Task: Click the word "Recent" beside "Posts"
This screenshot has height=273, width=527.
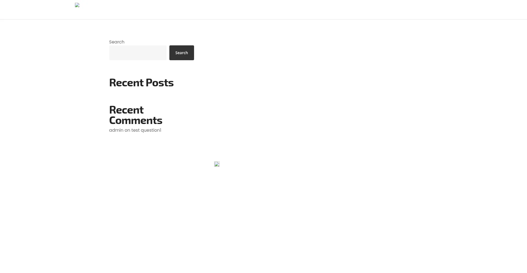Action: coord(126,83)
